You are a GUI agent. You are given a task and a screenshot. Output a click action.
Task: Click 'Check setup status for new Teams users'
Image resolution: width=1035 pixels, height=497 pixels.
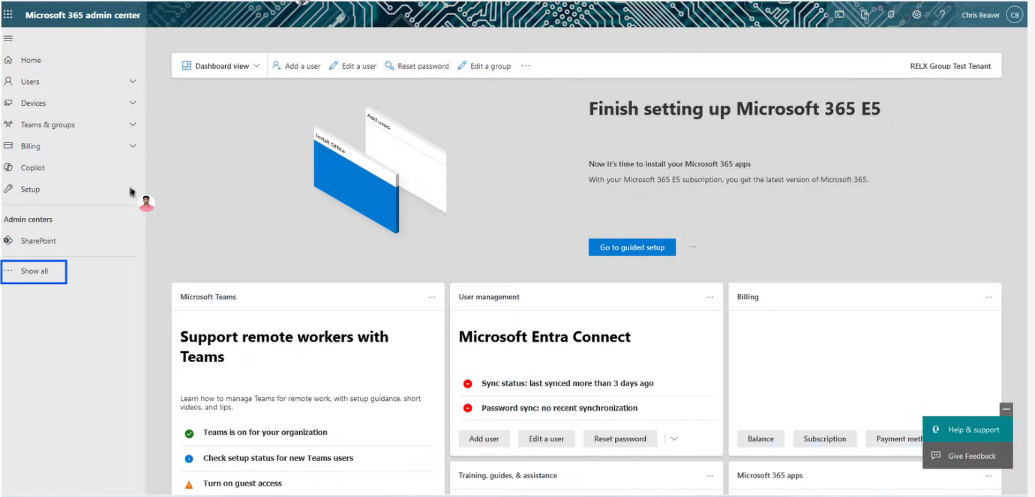point(278,458)
